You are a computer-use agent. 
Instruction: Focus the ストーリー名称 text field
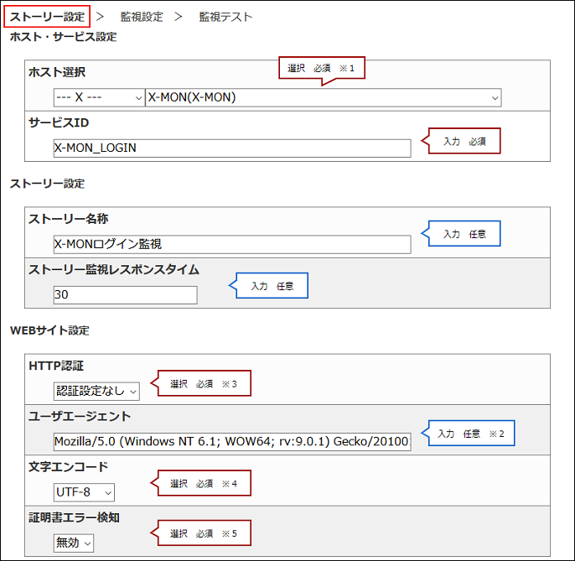tap(232, 244)
